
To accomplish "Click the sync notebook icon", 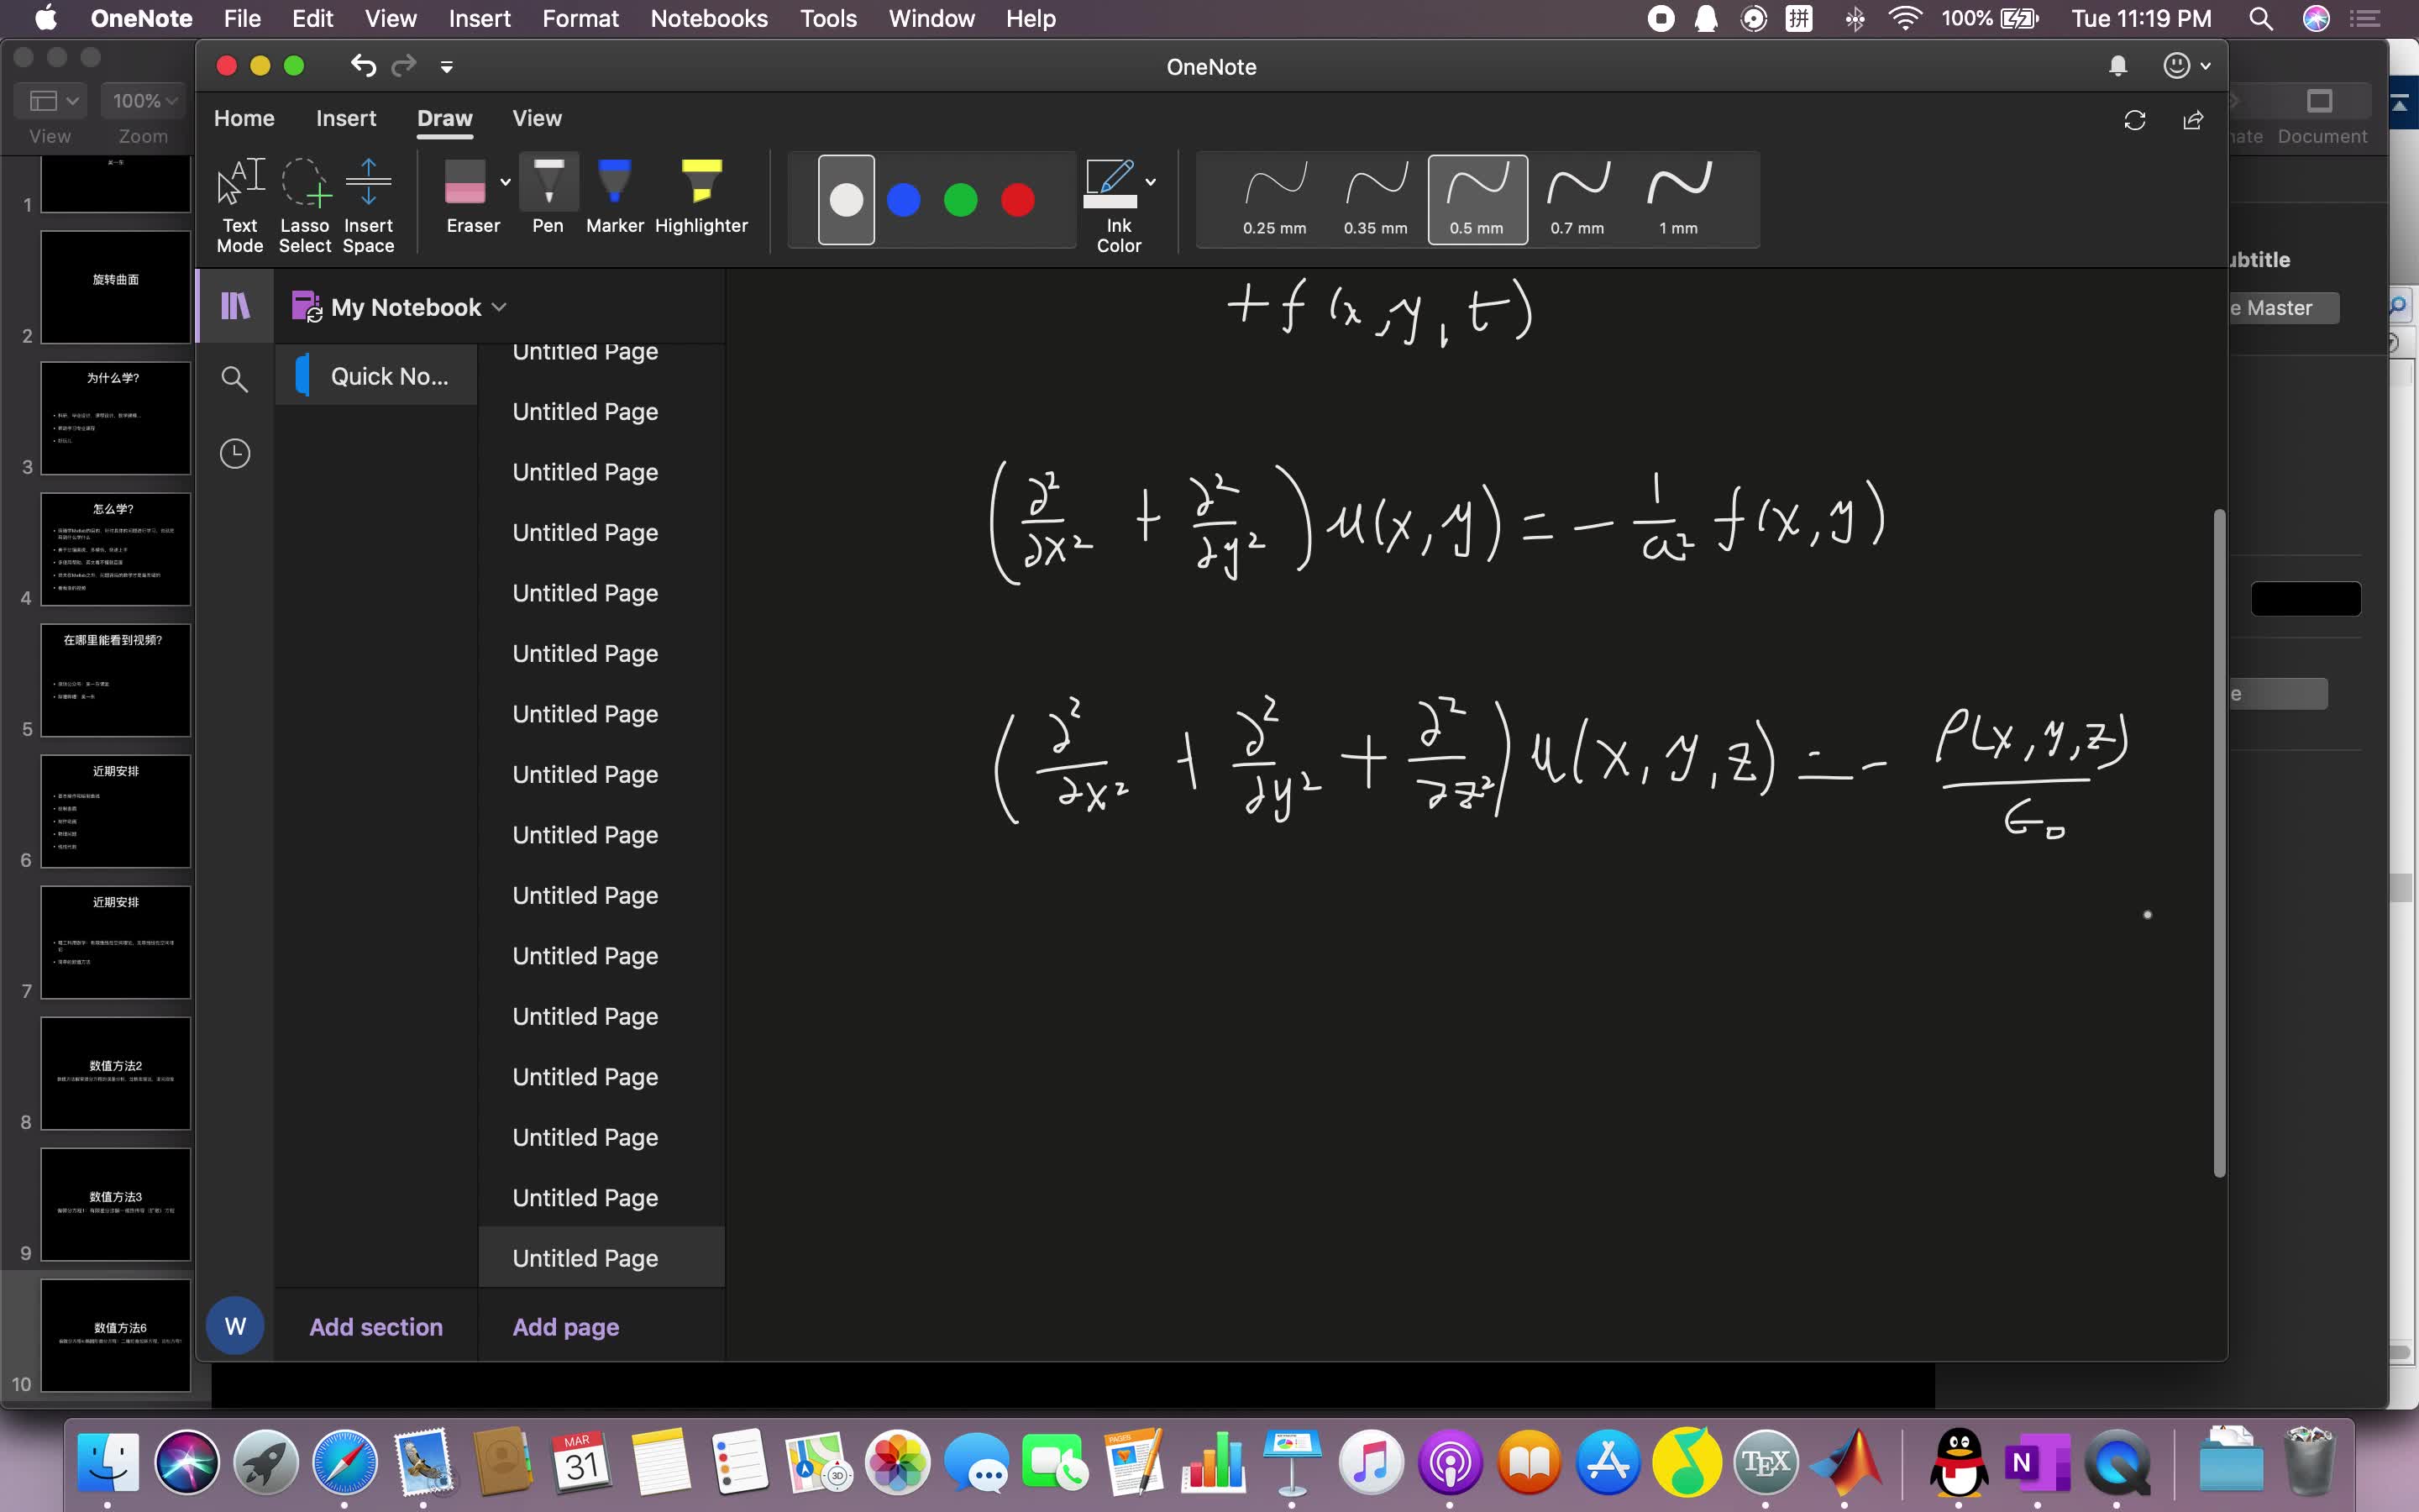I will [2134, 120].
